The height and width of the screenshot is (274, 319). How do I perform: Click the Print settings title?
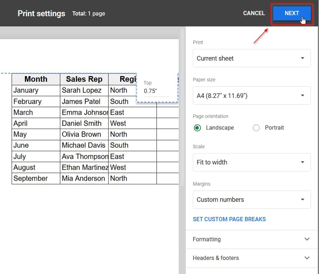pyautogui.click(x=41, y=14)
